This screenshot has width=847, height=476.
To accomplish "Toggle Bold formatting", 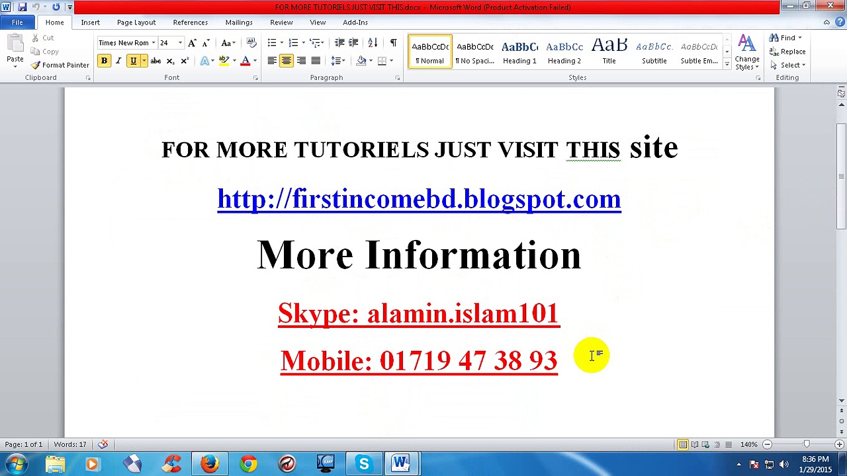I will (x=104, y=61).
